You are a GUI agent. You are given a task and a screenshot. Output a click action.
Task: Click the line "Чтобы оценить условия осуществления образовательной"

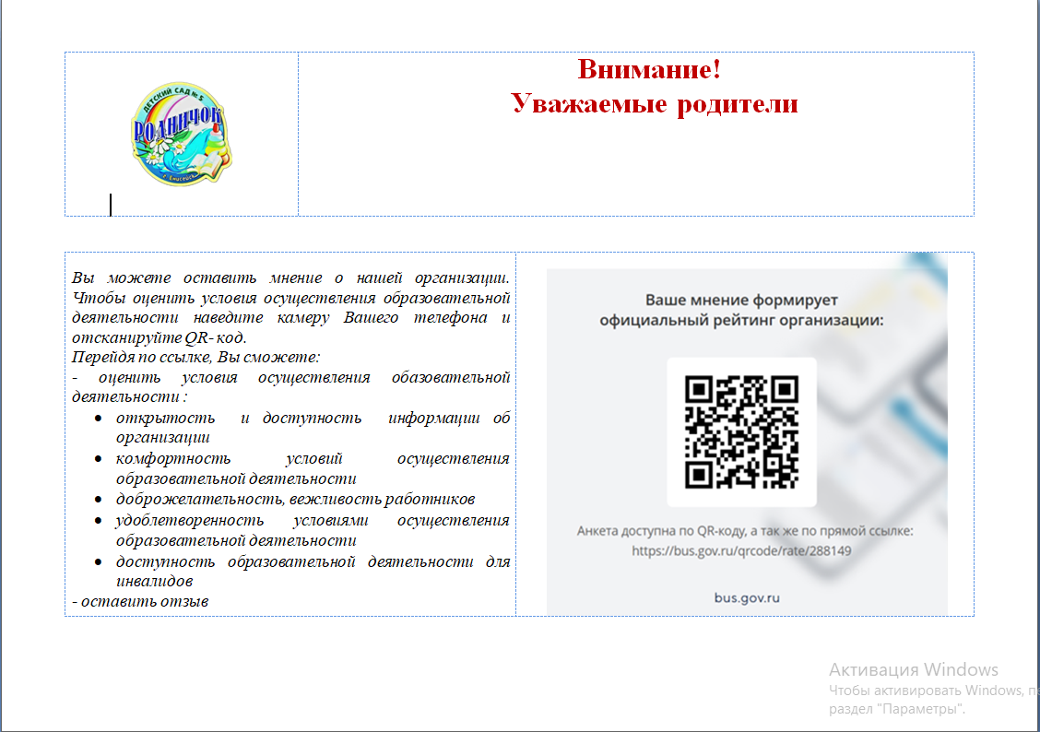pyautogui.click(x=290, y=299)
